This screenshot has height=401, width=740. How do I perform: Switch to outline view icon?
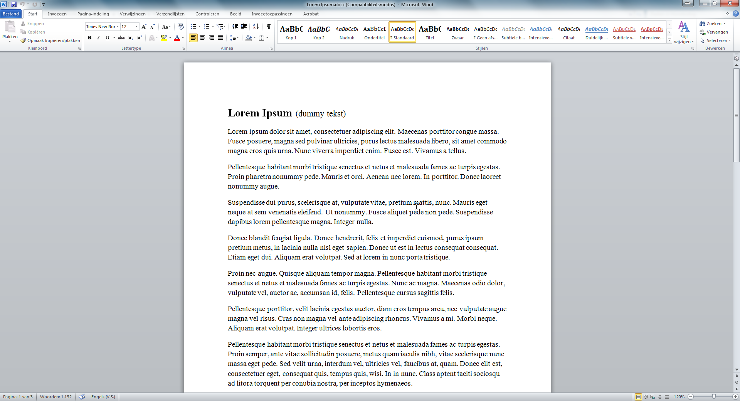[x=659, y=397]
